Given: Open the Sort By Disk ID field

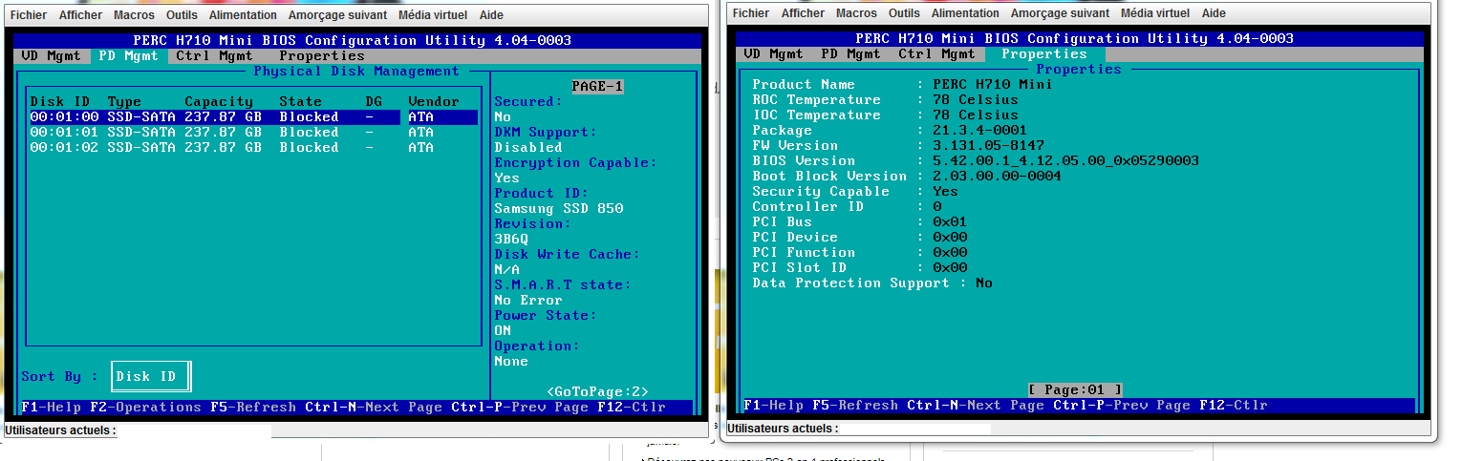Looking at the screenshot, I should pos(151,376).
